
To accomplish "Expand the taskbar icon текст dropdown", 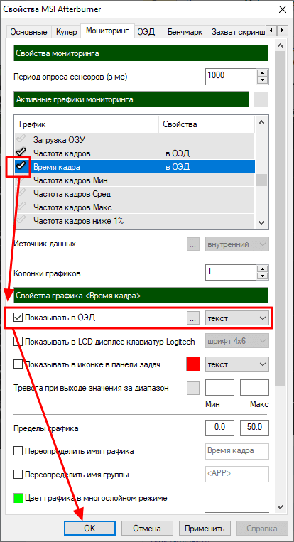I will click(237, 364).
